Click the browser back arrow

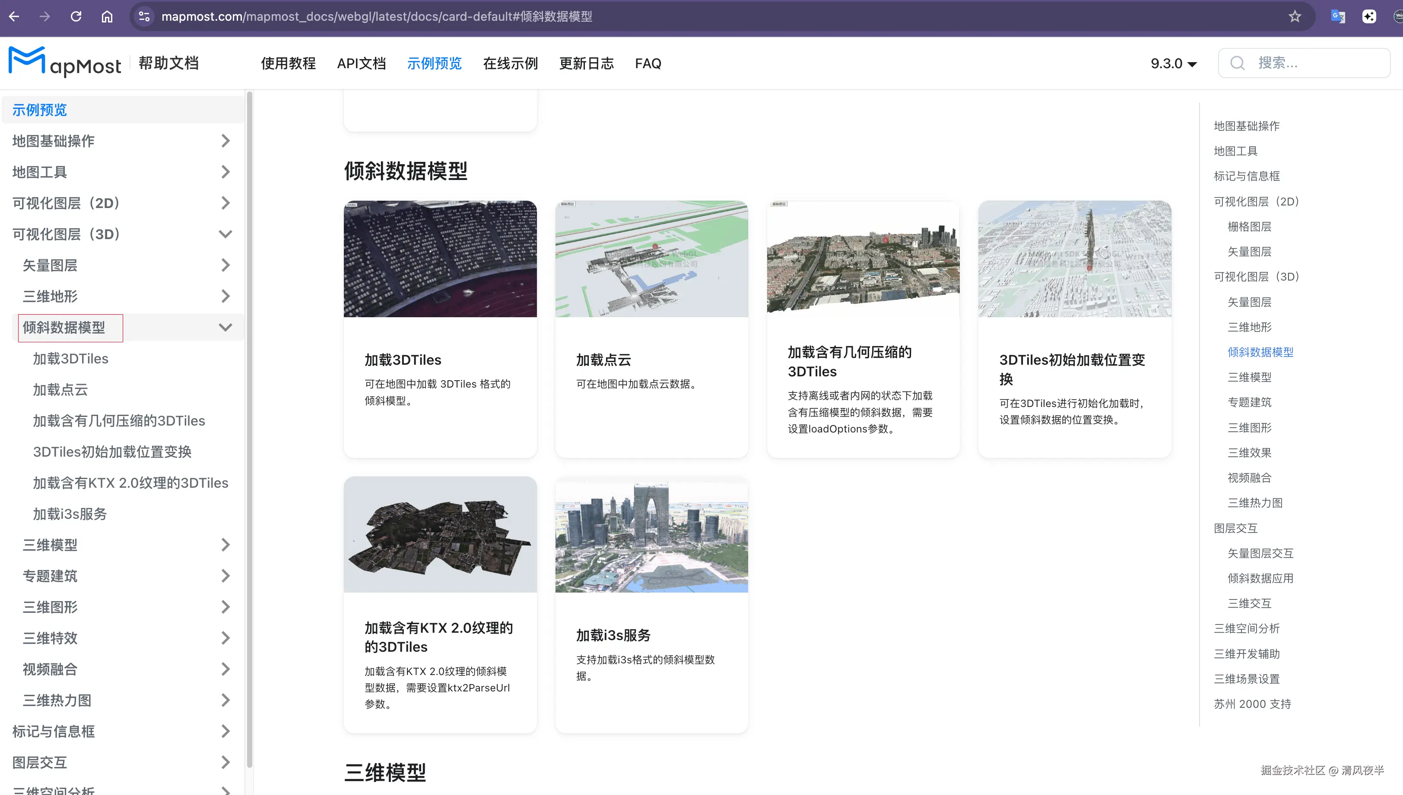pyautogui.click(x=14, y=16)
